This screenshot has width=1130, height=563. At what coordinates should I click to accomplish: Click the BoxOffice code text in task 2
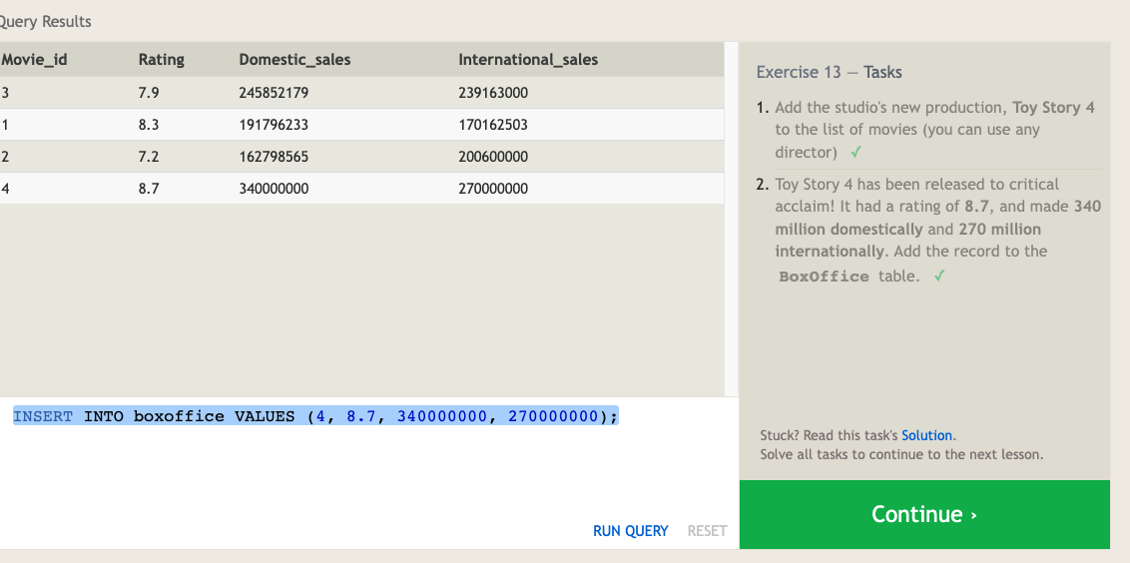(x=824, y=277)
